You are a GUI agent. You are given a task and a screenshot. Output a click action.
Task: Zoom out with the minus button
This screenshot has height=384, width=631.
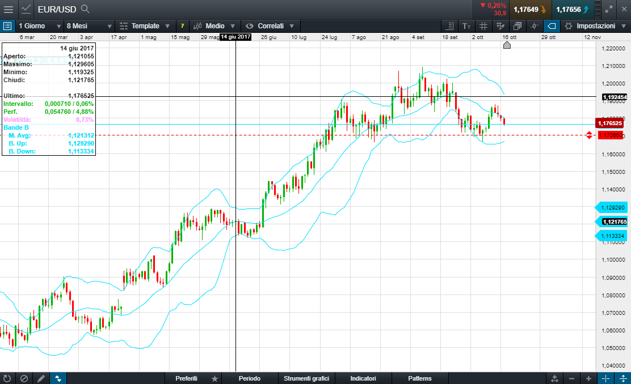pos(571,378)
